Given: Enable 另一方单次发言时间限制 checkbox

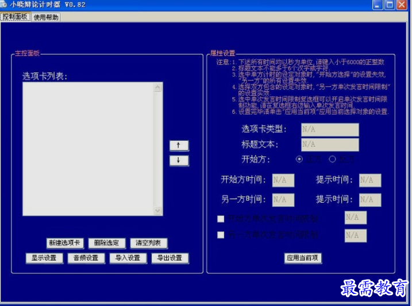Looking at the screenshot, I should point(221,235).
